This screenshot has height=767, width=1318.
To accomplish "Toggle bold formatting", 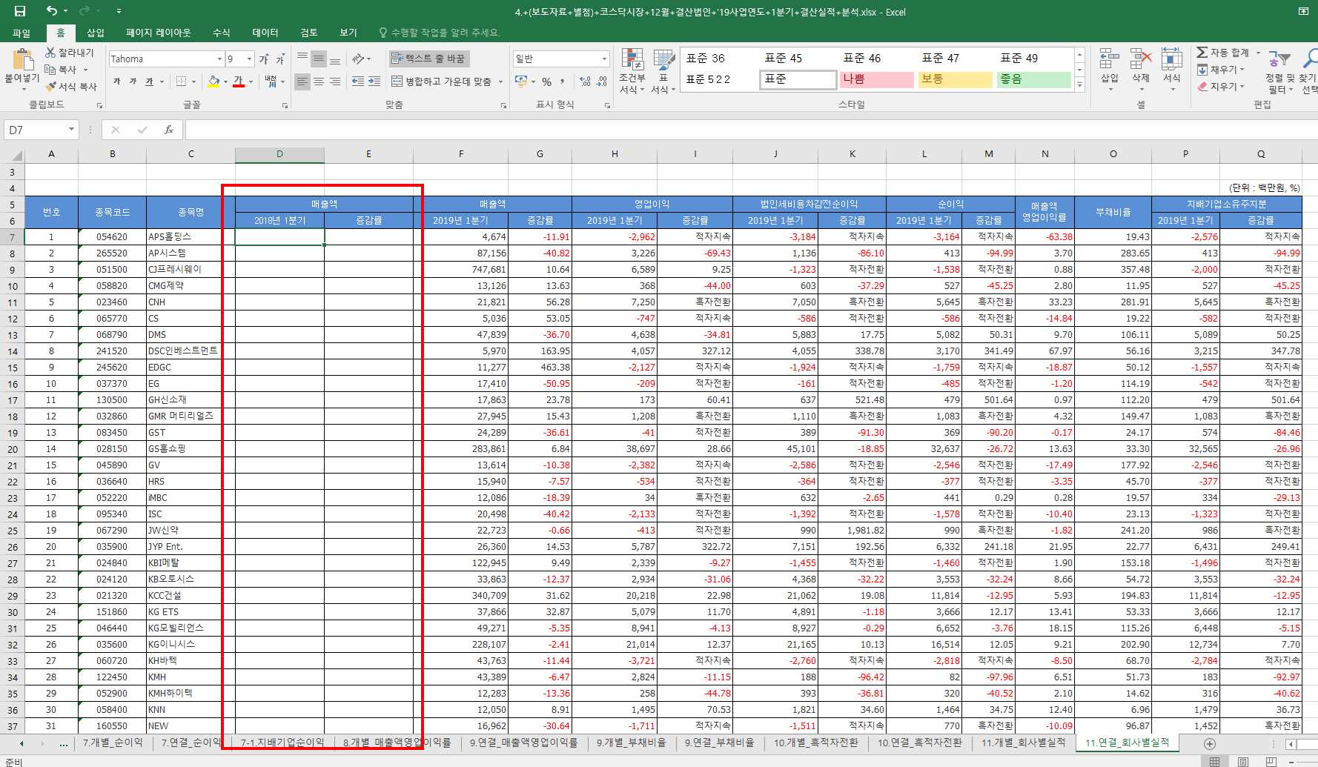I will coord(116,82).
